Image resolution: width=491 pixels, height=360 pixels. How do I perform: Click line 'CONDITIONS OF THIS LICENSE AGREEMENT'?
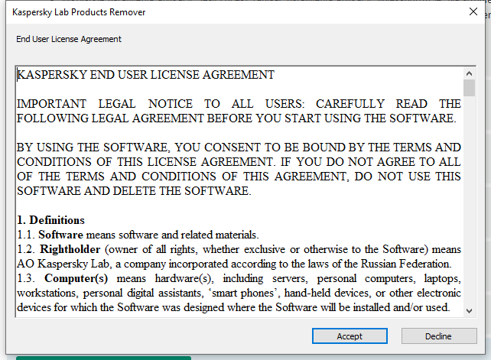239,162
